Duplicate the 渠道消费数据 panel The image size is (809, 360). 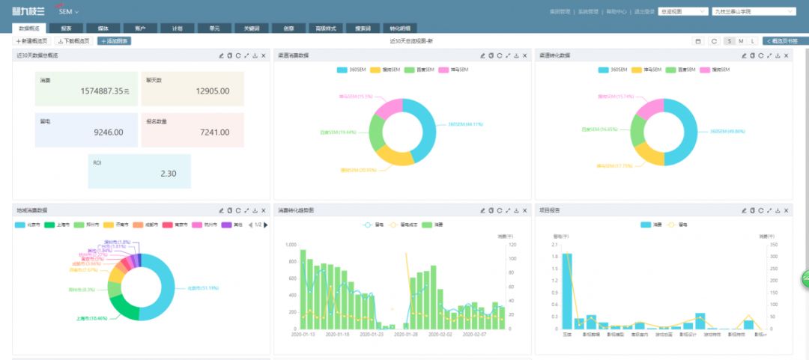491,55
